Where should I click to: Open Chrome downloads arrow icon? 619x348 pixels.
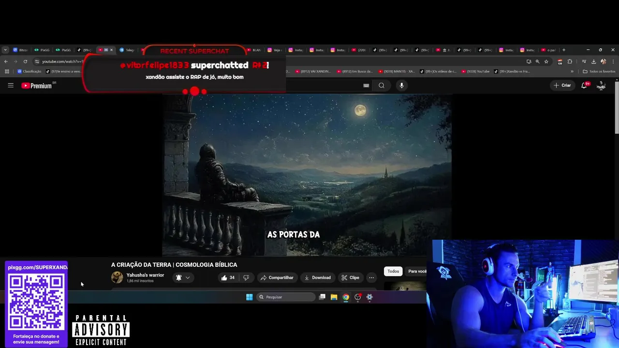tap(593, 61)
